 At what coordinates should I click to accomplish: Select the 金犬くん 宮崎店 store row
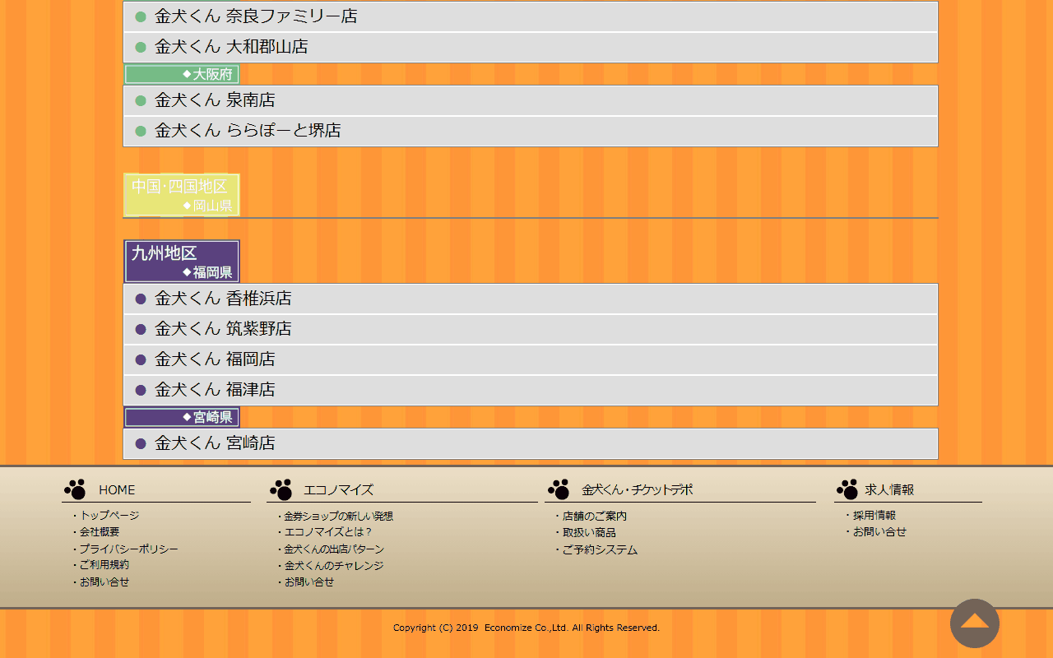pos(531,443)
